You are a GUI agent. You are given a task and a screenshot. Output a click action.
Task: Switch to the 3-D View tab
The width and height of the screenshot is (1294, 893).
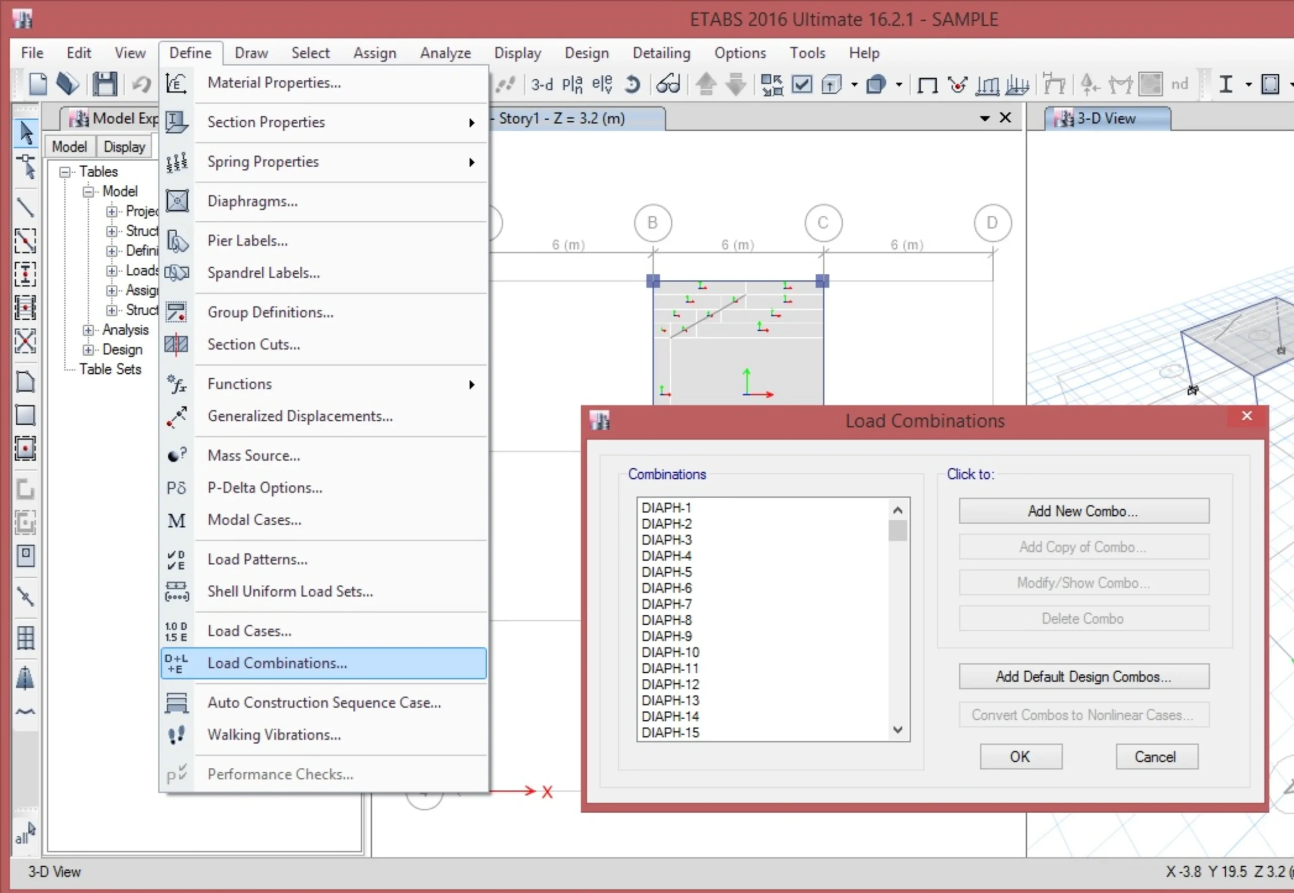pyautogui.click(x=1106, y=119)
